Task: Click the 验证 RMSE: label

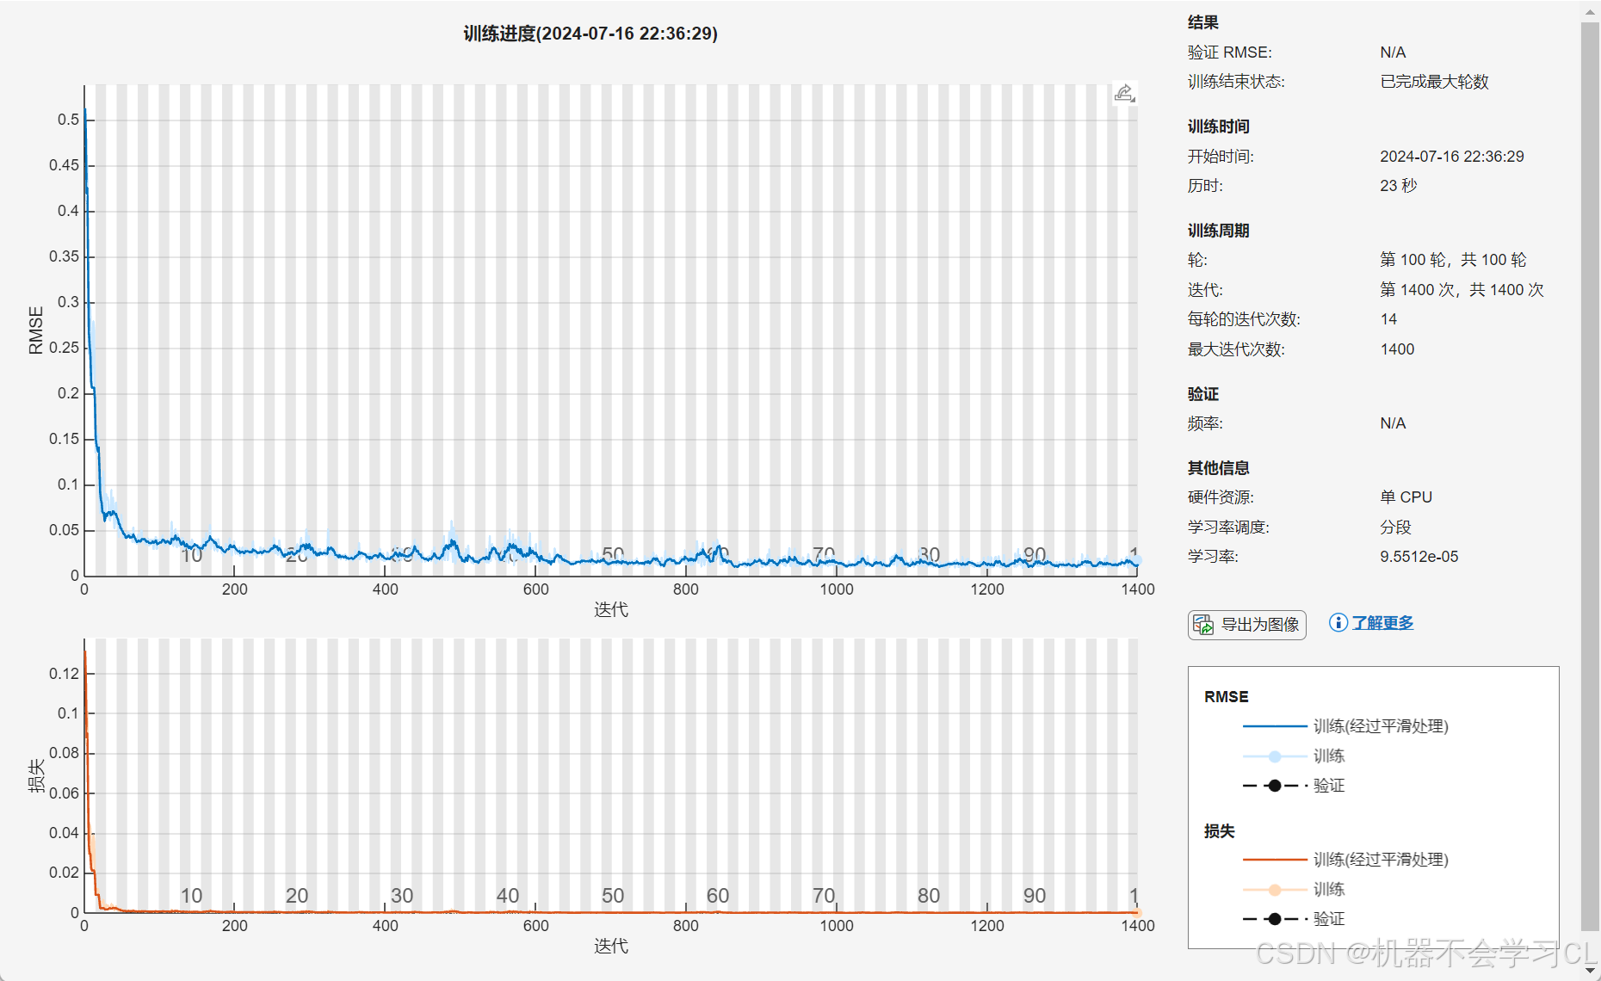Action: click(1229, 52)
